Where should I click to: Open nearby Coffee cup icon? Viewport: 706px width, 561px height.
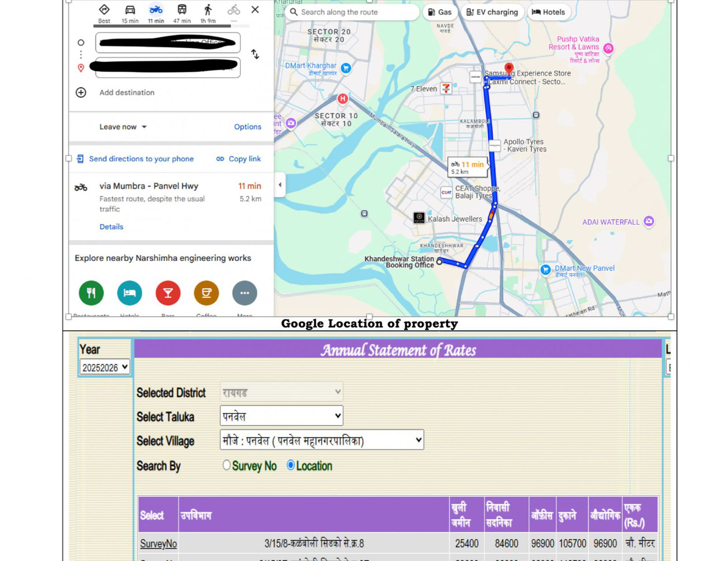[x=206, y=293]
